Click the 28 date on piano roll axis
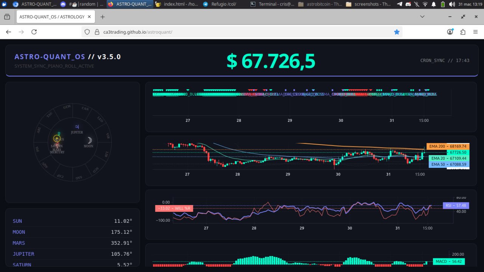This screenshot has width=484, height=272. tap(239, 120)
